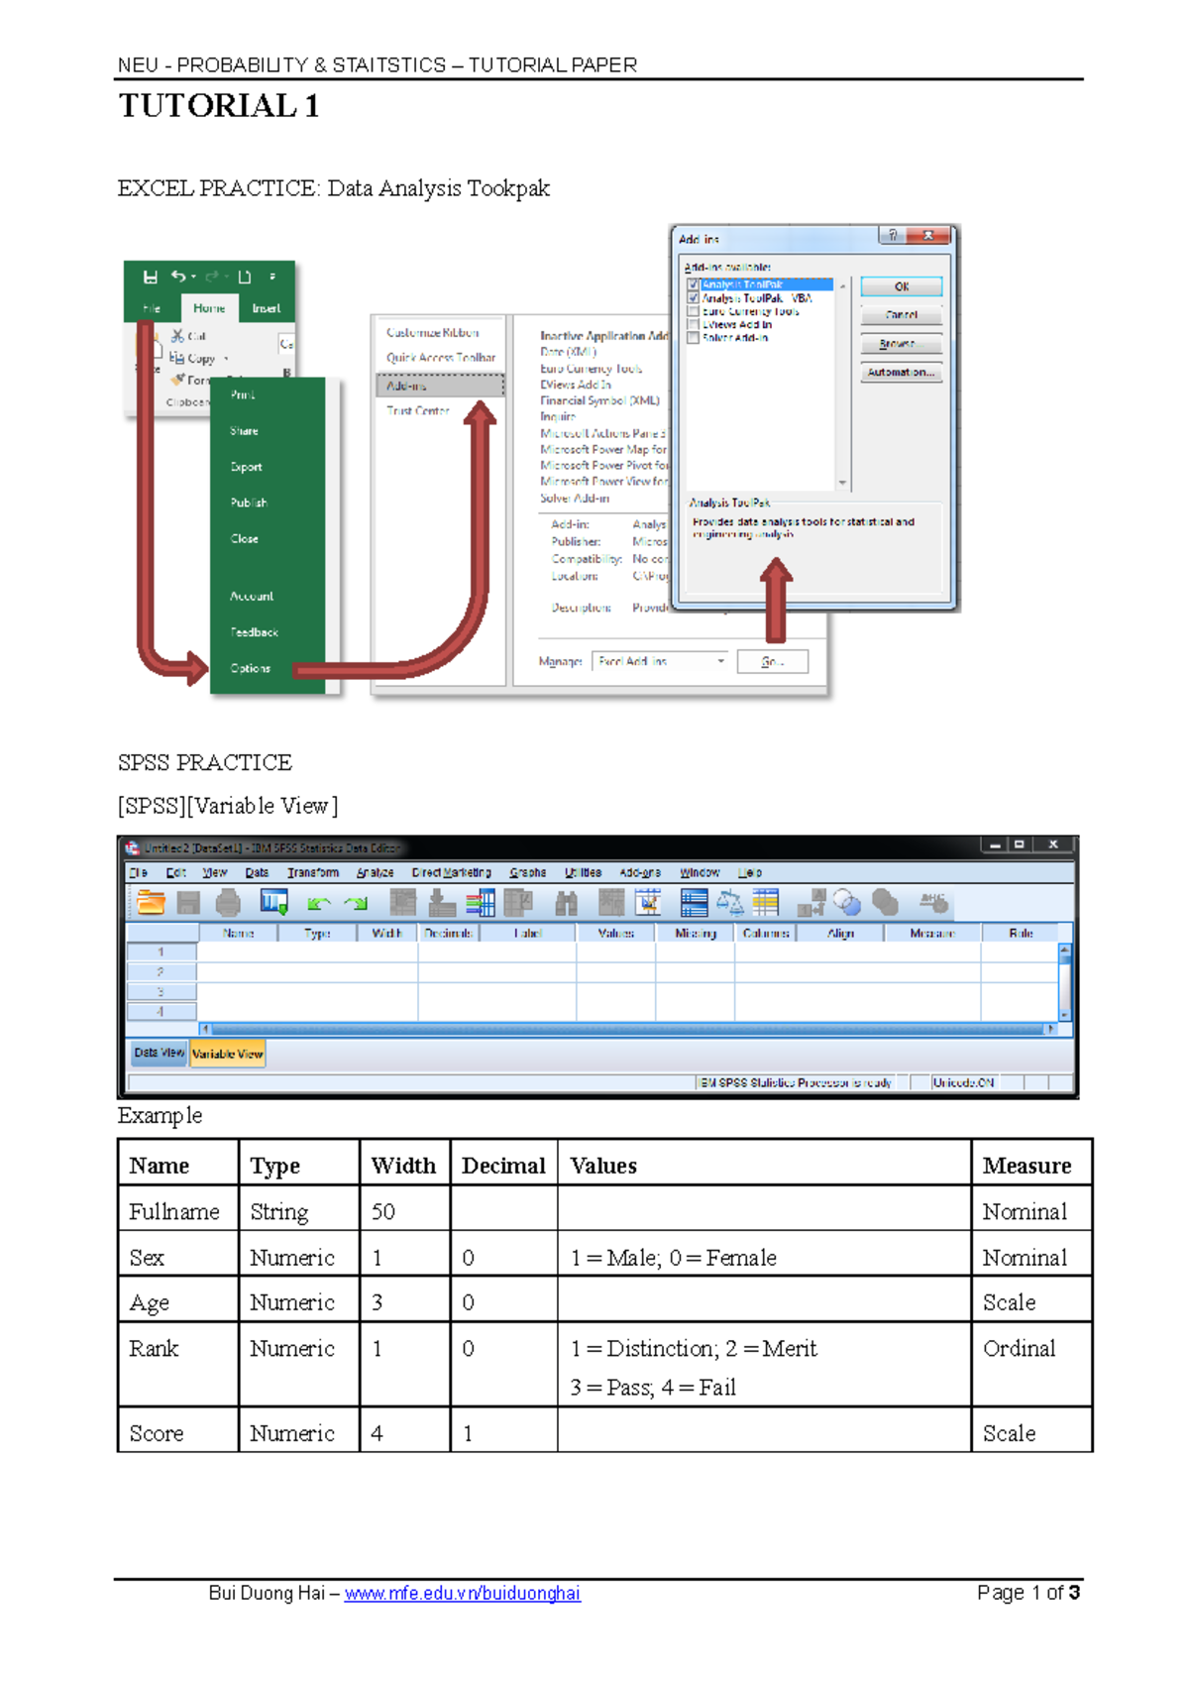The height and width of the screenshot is (1683, 1189).
Task: Click the Weight Cases scale icon
Action: click(x=729, y=902)
